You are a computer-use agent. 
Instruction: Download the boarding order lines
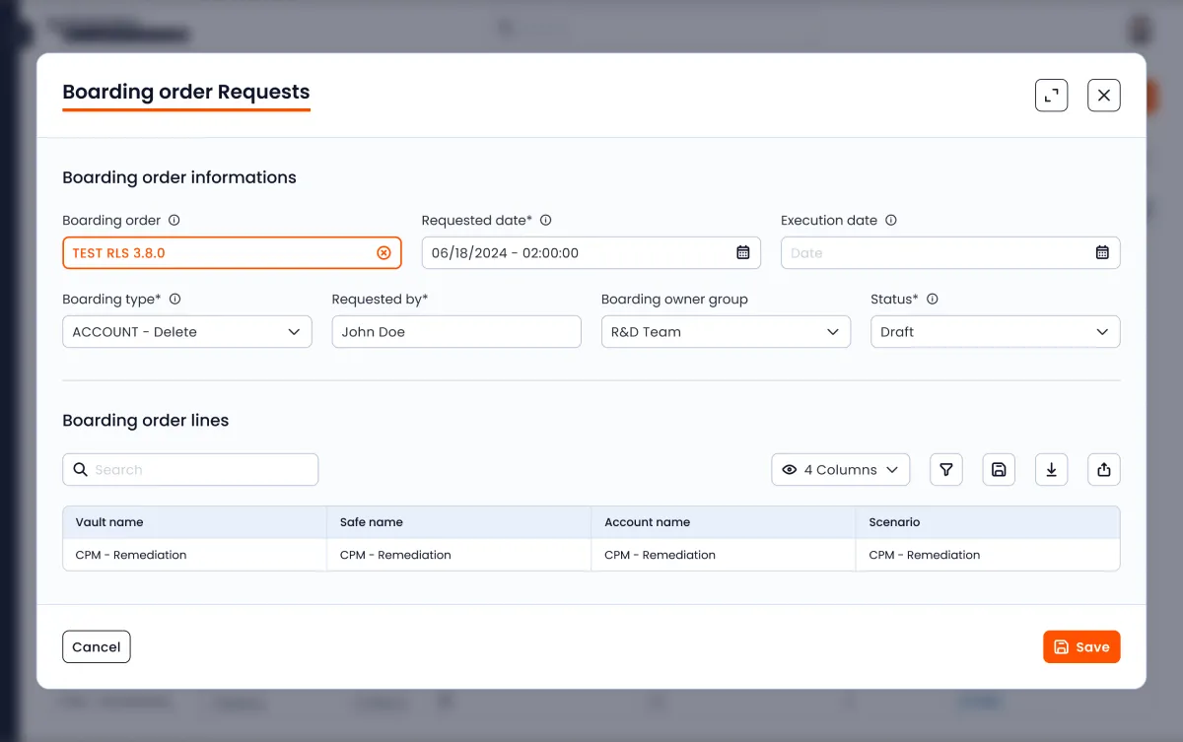coord(1051,470)
